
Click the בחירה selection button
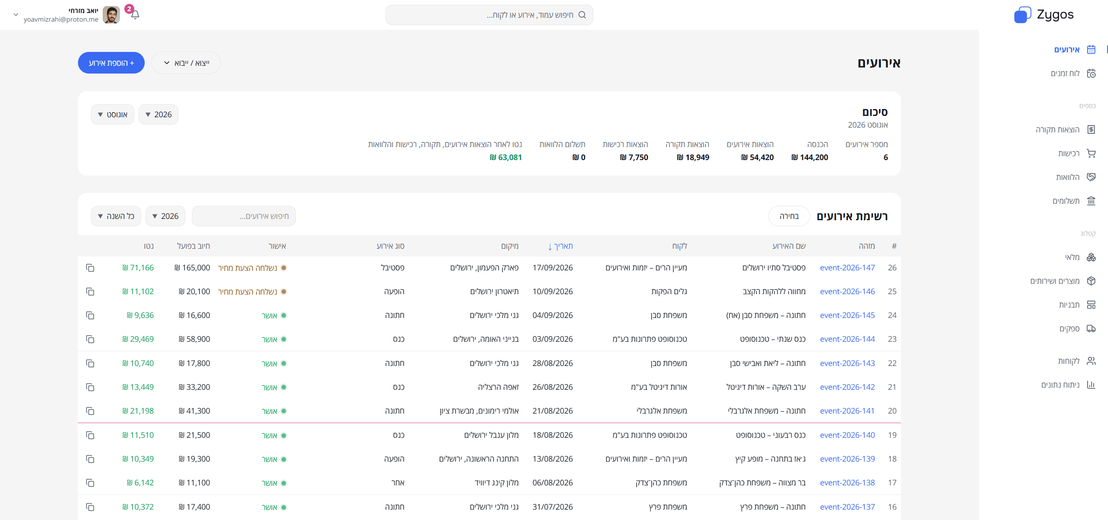(x=789, y=216)
